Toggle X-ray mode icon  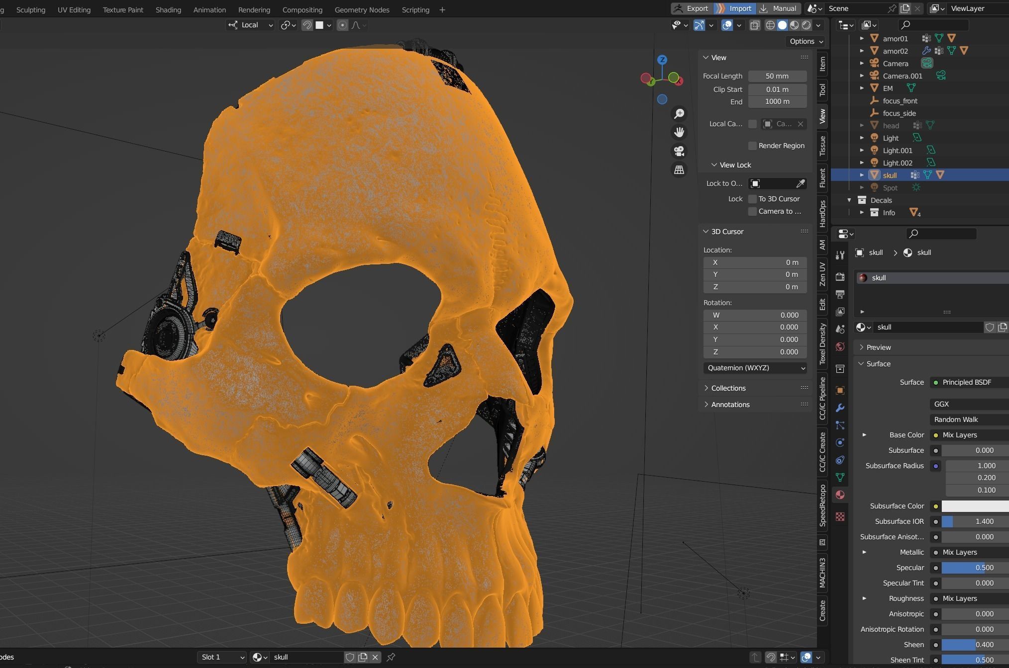pyautogui.click(x=755, y=25)
